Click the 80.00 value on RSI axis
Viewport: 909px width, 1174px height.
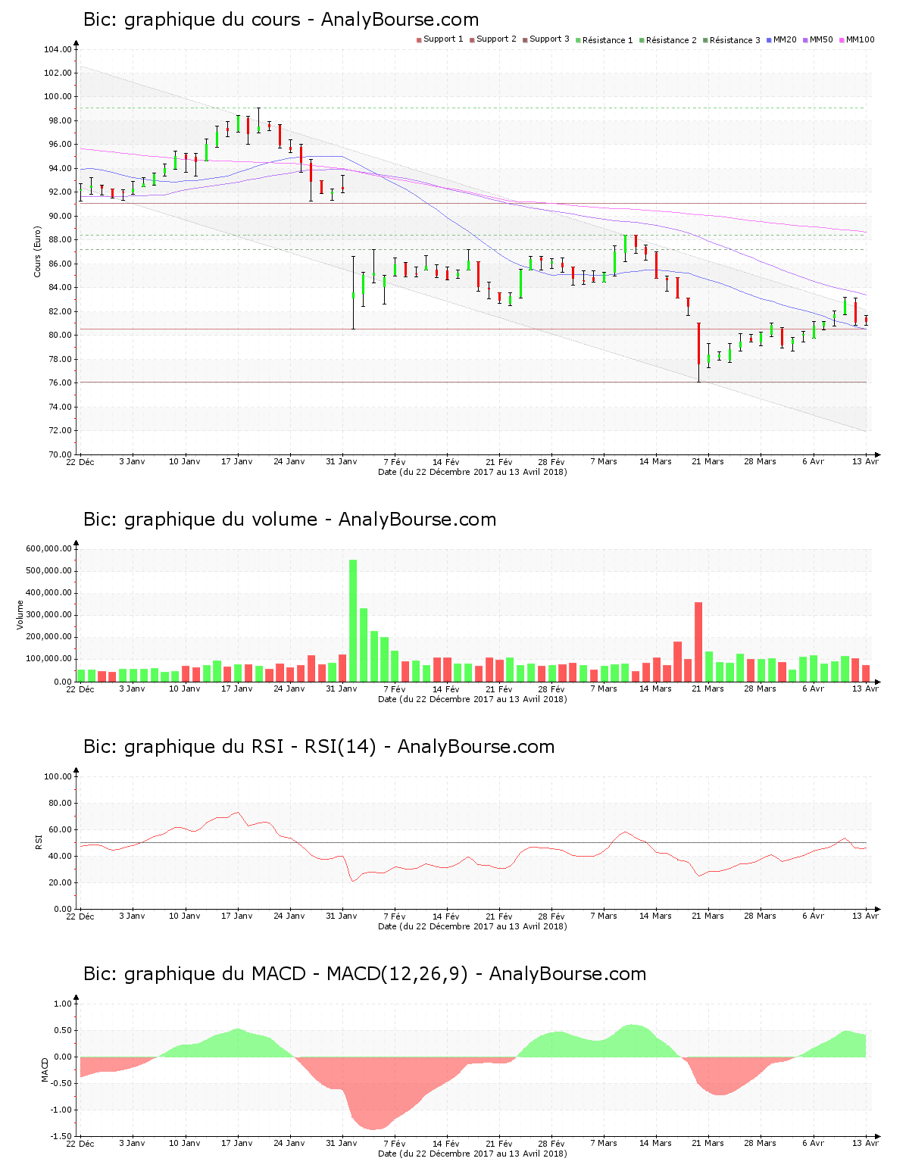60,803
